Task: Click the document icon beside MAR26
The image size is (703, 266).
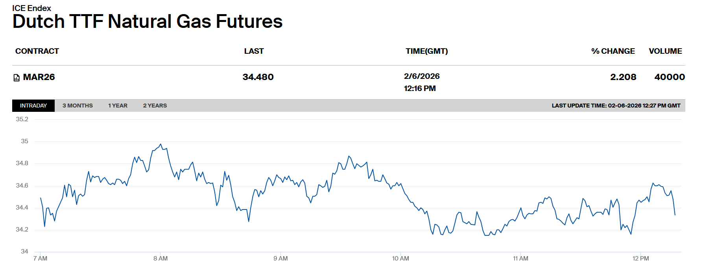Action: [x=17, y=78]
